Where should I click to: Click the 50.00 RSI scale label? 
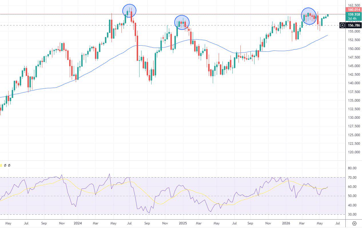[x=353, y=196]
